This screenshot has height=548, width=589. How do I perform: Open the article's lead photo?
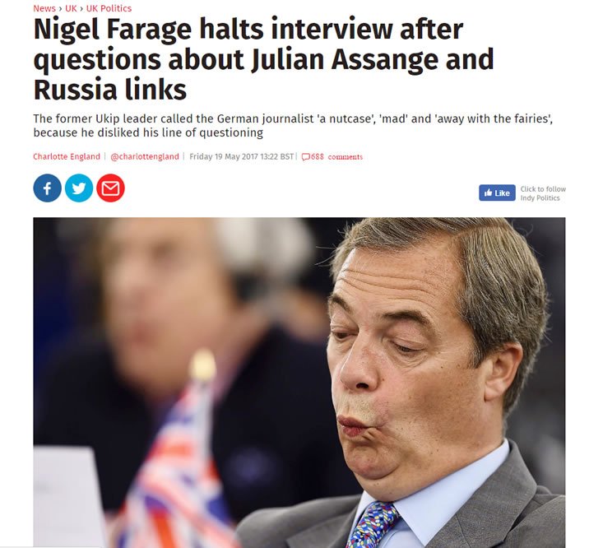299,383
